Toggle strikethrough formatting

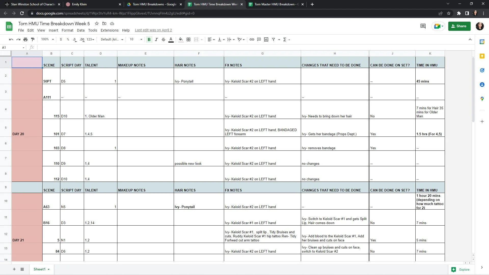tap(164, 39)
